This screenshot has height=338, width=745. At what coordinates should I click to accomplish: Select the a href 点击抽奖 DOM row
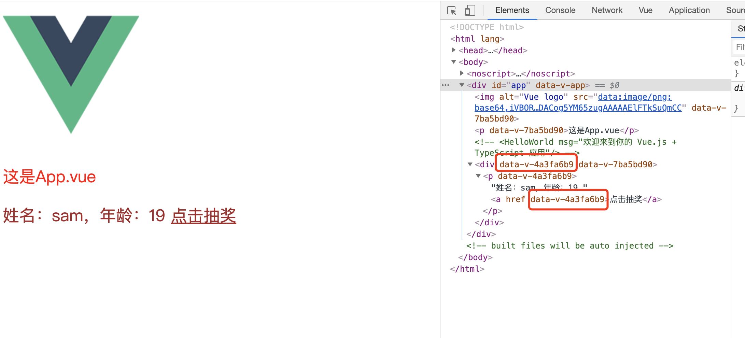coord(576,199)
